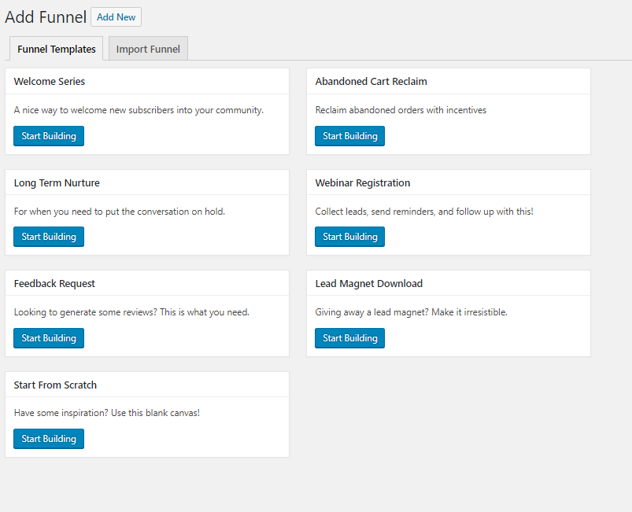Click the Add Funnel page heading
Screen dimensions: 632x512
coord(46,17)
